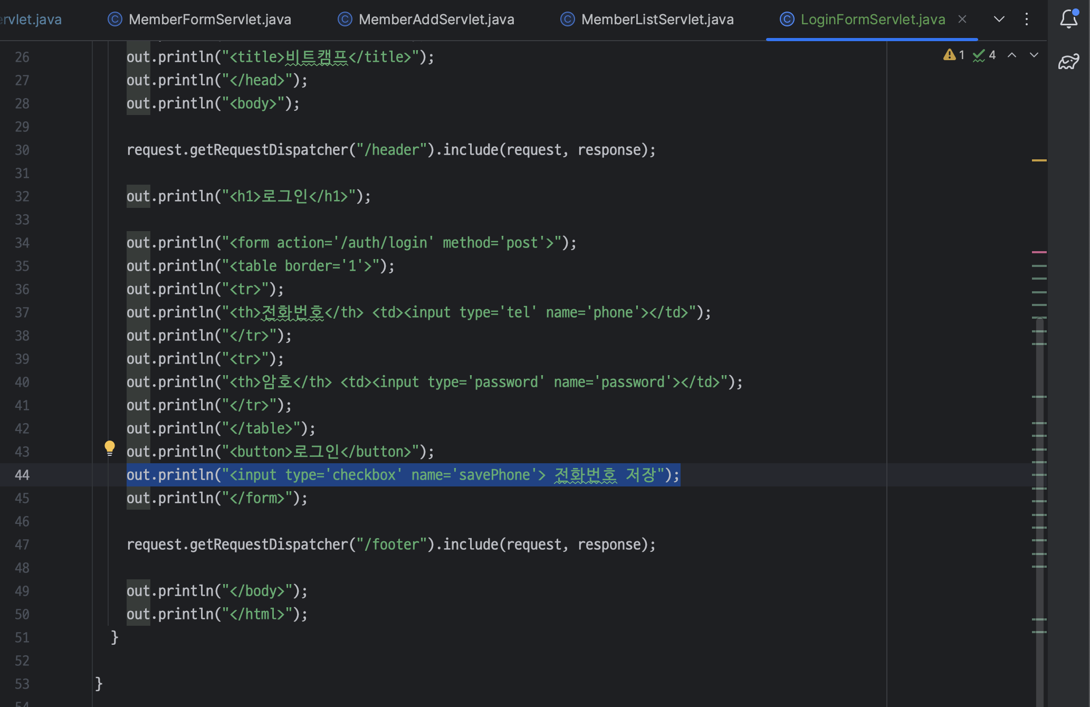Open the Gradle elephant tool window
1090x707 pixels.
[1068, 61]
